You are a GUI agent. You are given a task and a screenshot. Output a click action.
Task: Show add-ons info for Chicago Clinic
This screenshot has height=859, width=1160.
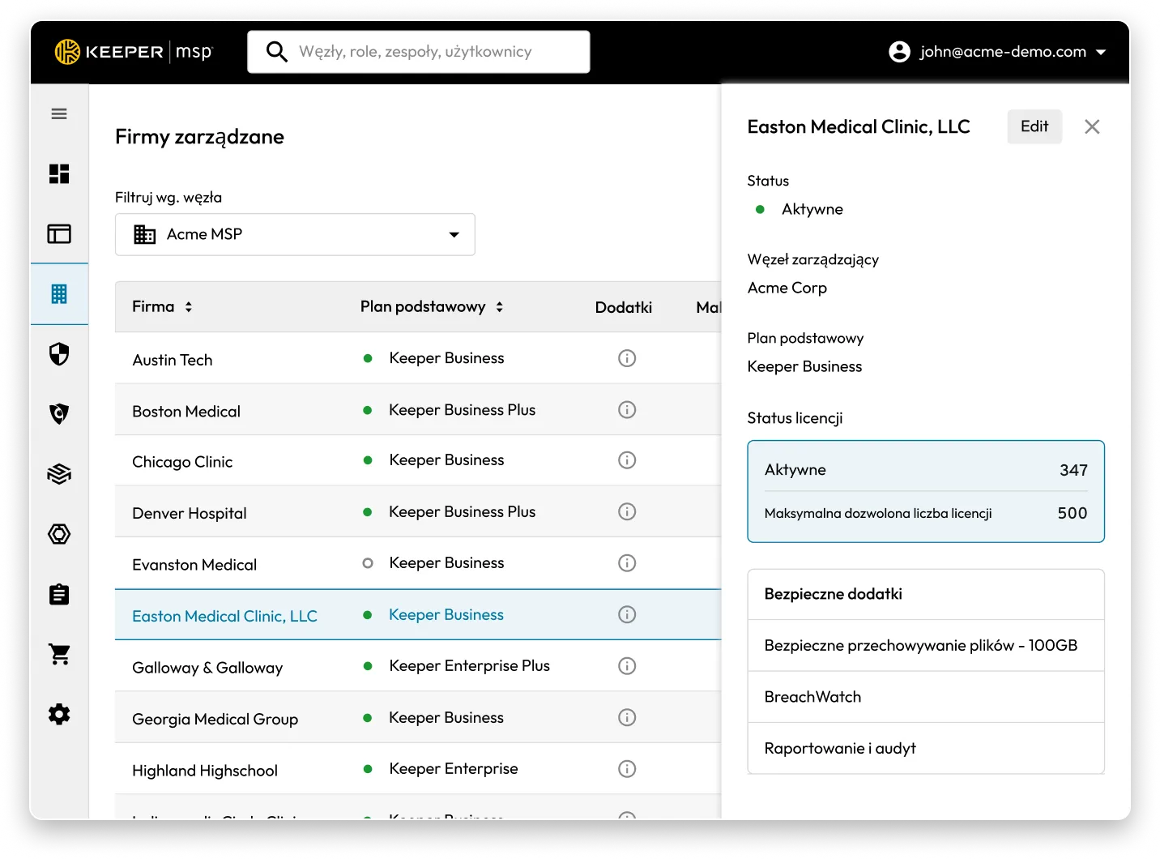627,460
